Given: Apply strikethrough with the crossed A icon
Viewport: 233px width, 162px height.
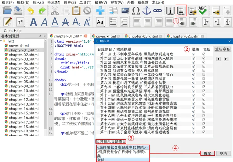Looking at the screenshot, I should (x=65, y=22).
